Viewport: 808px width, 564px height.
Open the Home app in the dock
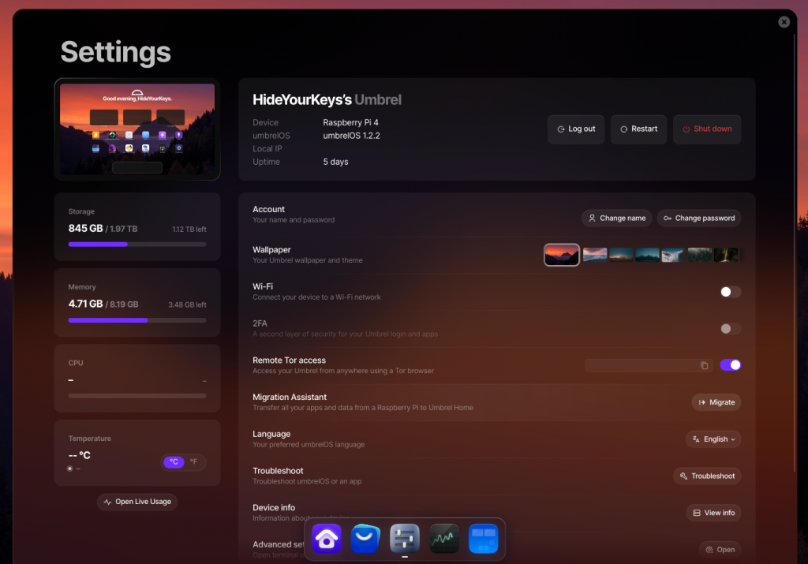(x=326, y=539)
